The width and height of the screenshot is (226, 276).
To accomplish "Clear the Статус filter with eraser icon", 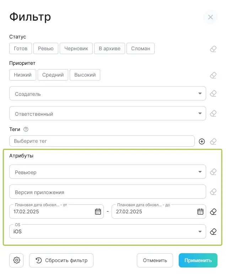I will click(213, 49).
